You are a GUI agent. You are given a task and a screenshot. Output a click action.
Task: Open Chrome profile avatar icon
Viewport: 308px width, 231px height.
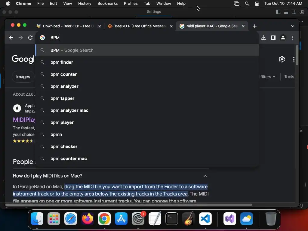pyautogui.click(x=283, y=38)
